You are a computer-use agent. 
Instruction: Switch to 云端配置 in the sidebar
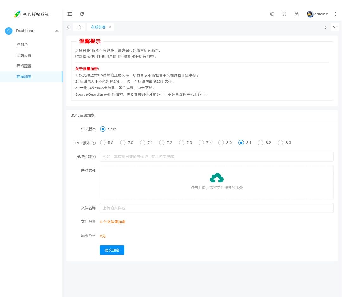[24, 66]
